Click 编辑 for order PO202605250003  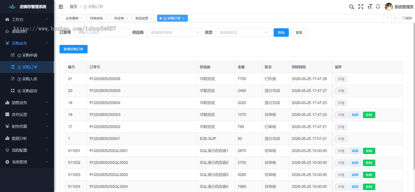click(x=355, y=115)
